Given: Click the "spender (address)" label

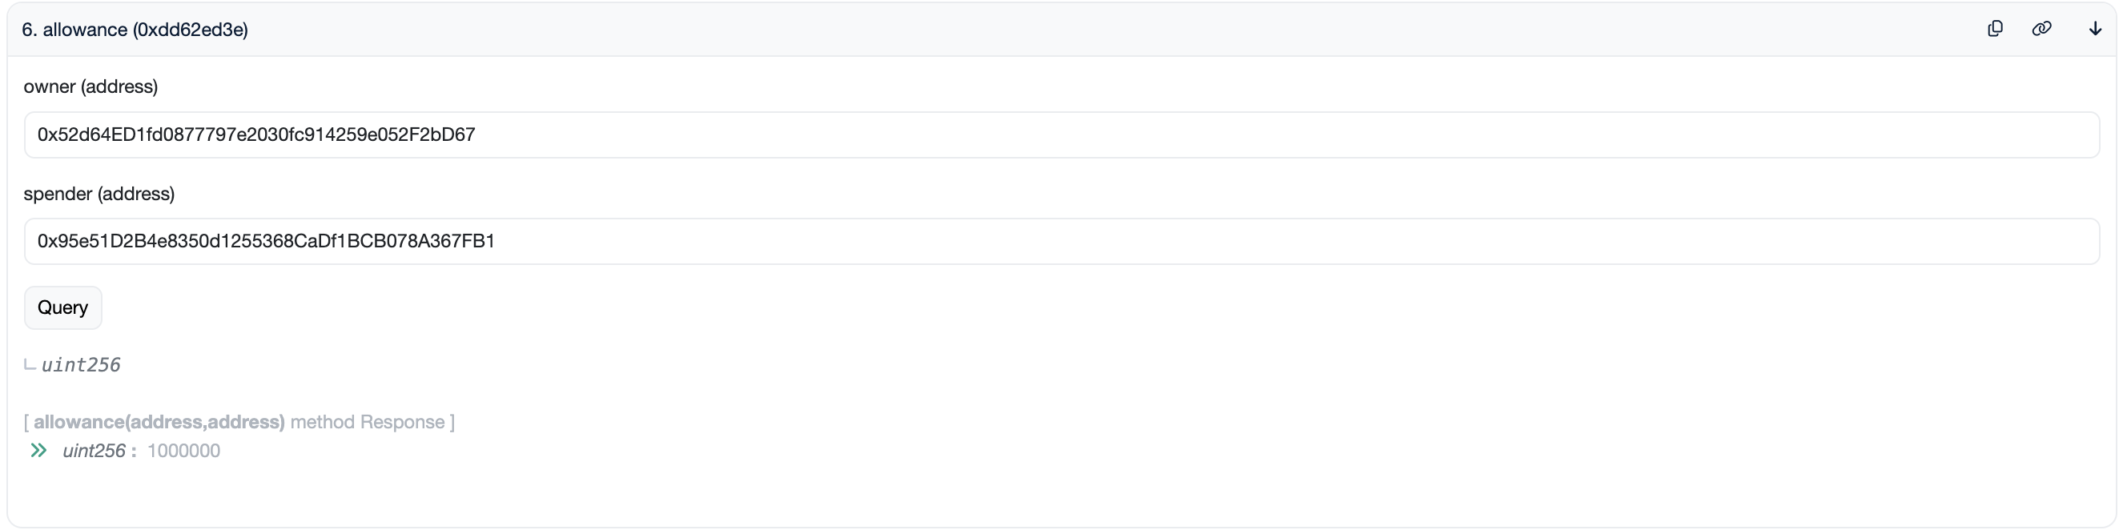Looking at the screenshot, I should pyautogui.click(x=99, y=194).
